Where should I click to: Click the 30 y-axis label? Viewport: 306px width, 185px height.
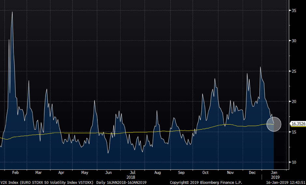294,41
